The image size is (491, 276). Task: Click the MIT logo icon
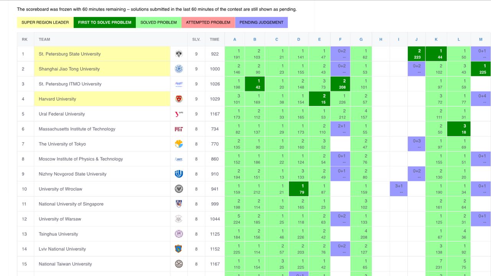pos(179,129)
